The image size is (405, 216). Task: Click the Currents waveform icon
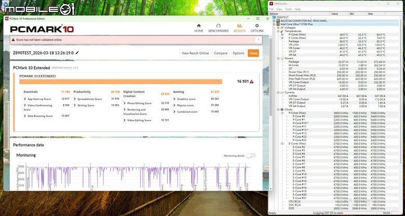[282, 92]
